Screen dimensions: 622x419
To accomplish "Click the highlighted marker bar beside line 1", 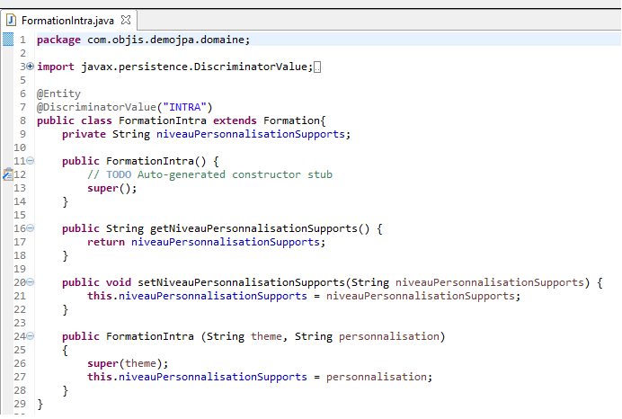I will pyautogui.click(x=7, y=40).
